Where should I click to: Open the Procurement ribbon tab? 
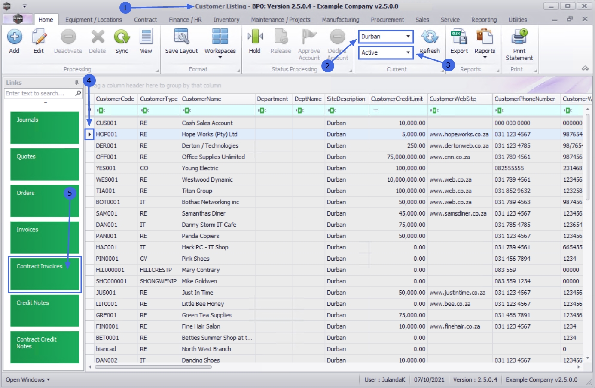click(387, 20)
